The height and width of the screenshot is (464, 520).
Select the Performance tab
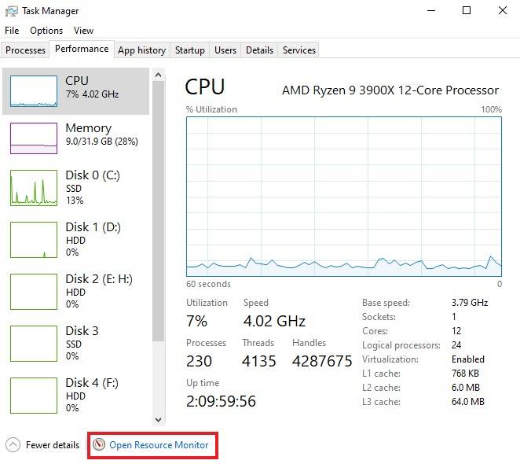pyautogui.click(x=82, y=49)
